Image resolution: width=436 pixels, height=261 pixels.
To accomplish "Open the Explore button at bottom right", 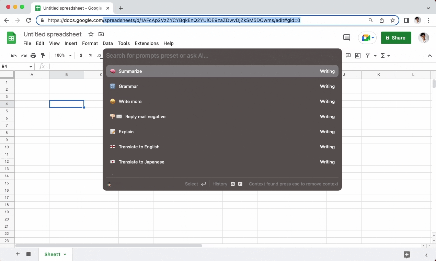I will (x=407, y=254).
